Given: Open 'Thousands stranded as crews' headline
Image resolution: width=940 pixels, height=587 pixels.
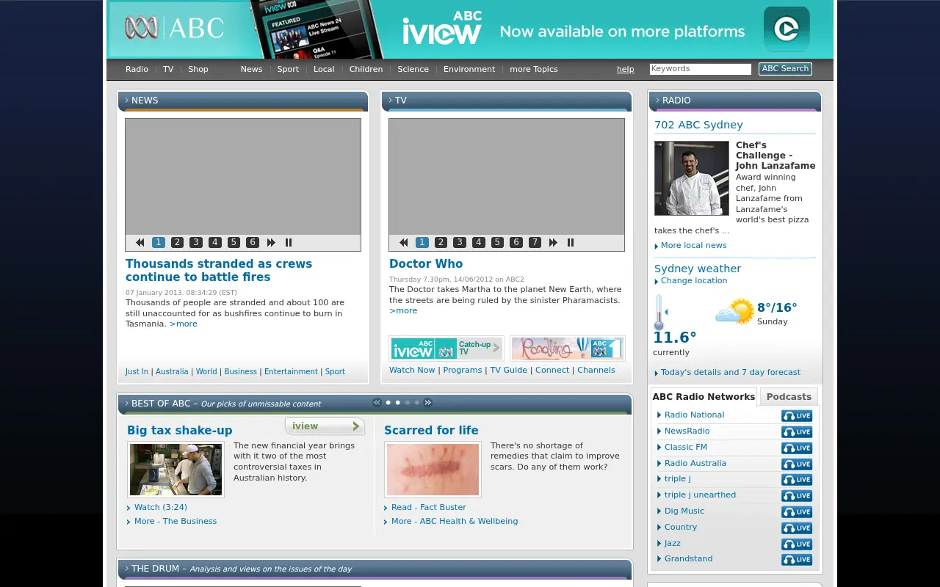Looking at the screenshot, I should (219, 270).
